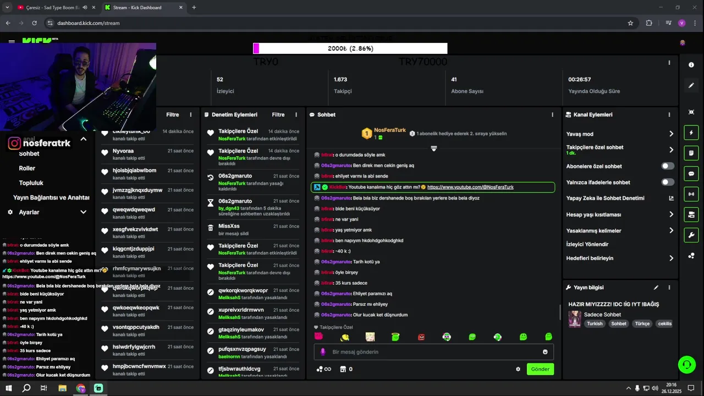The height and width of the screenshot is (396, 704).
Task: Click the channel points infinity icon below chat
Action: [323, 369]
